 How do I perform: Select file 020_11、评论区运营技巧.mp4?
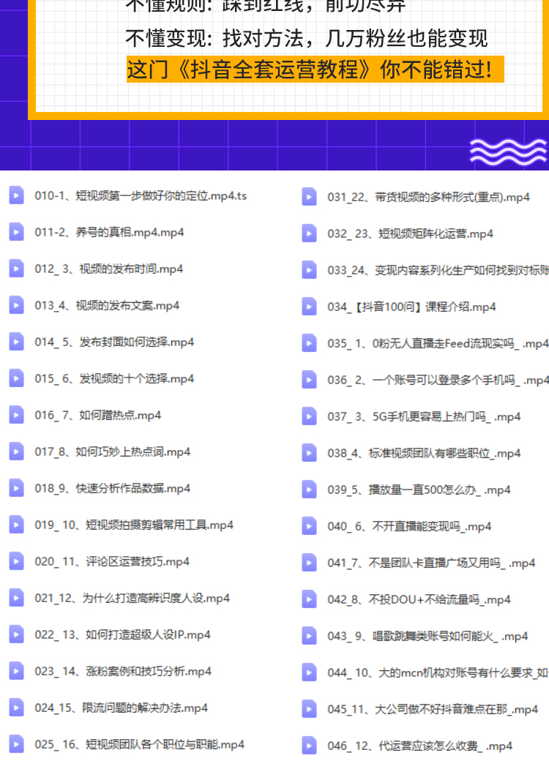coord(112,561)
